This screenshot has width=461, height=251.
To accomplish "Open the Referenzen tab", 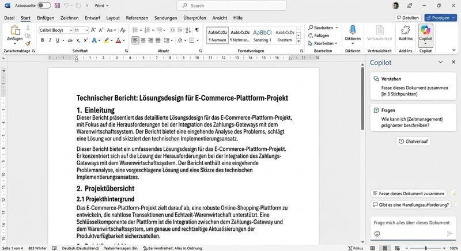I will [x=137, y=18].
